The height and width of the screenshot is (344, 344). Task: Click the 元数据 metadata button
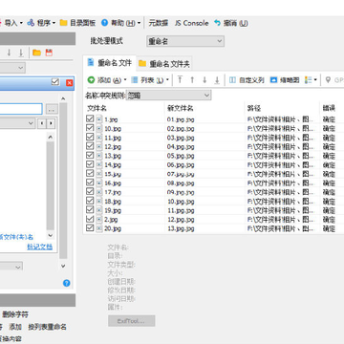coord(159,23)
